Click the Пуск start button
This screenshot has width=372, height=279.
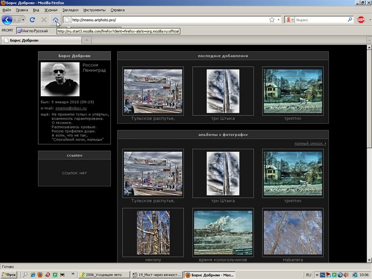point(9,274)
